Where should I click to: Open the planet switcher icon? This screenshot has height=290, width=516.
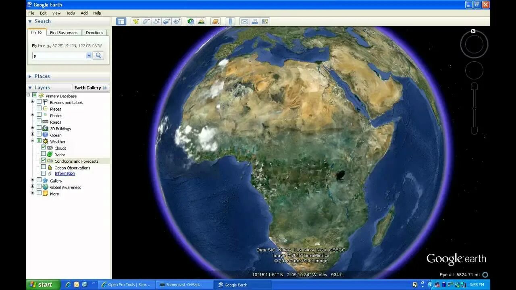(x=216, y=21)
